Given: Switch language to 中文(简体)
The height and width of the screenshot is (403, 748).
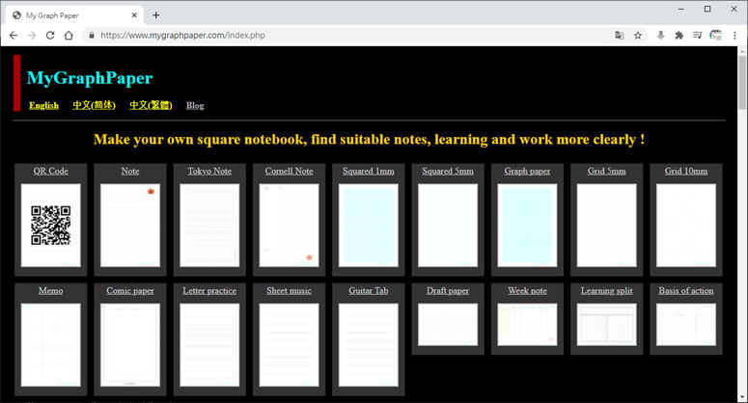Looking at the screenshot, I should [x=94, y=105].
